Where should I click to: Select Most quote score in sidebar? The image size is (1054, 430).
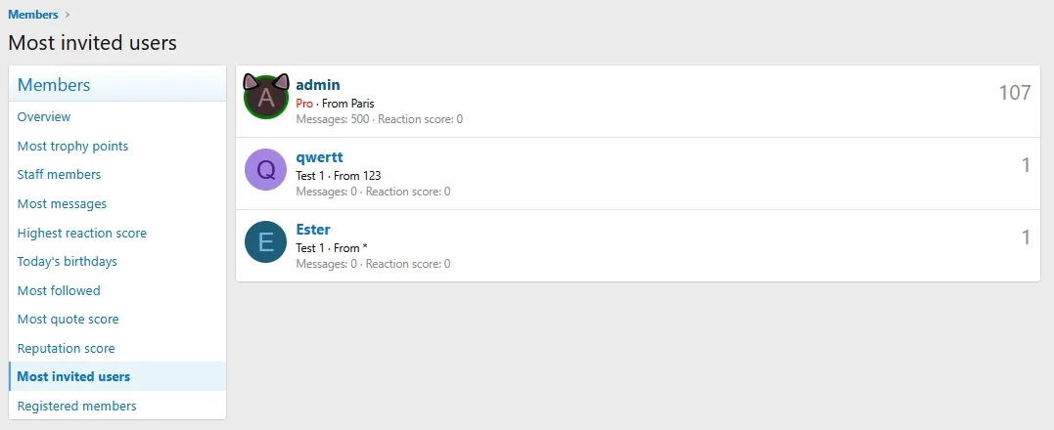[68, 320]
